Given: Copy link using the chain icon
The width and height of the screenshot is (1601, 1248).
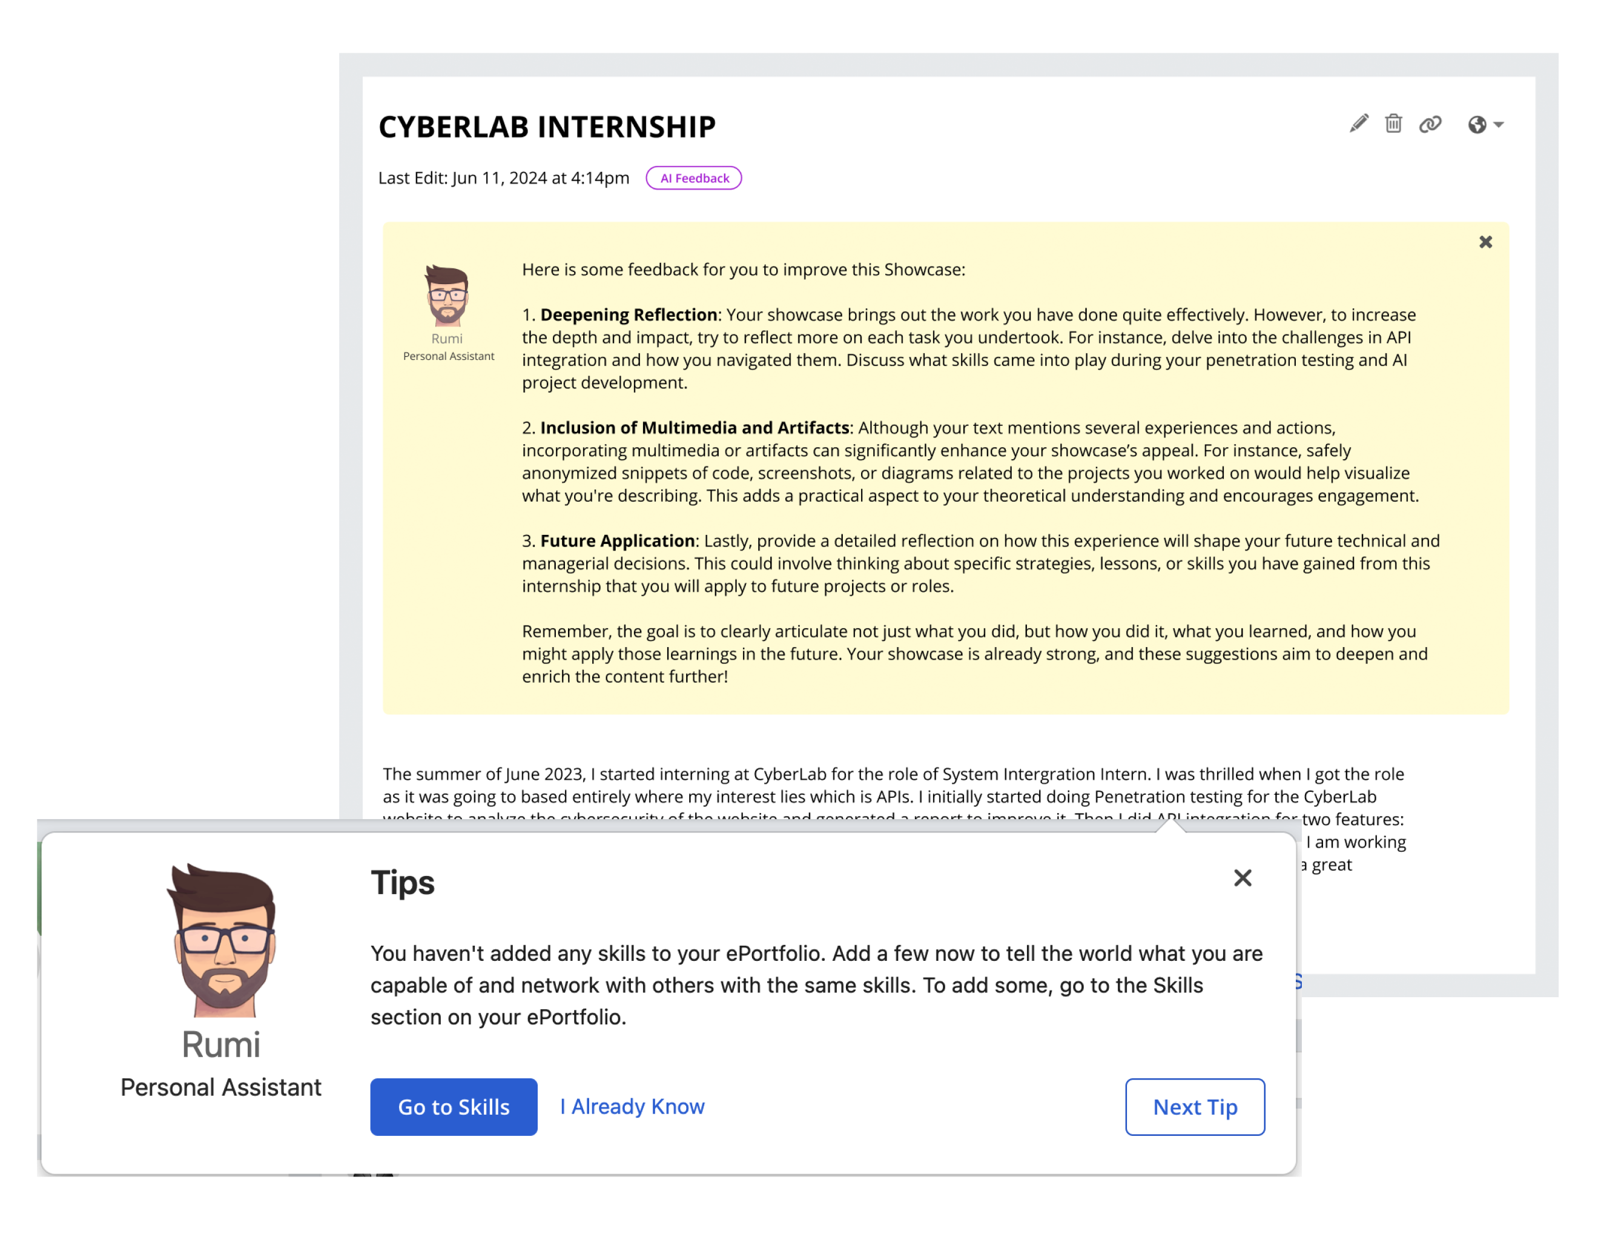Looking at the screenshot, I should click(x=1430, y=125).
